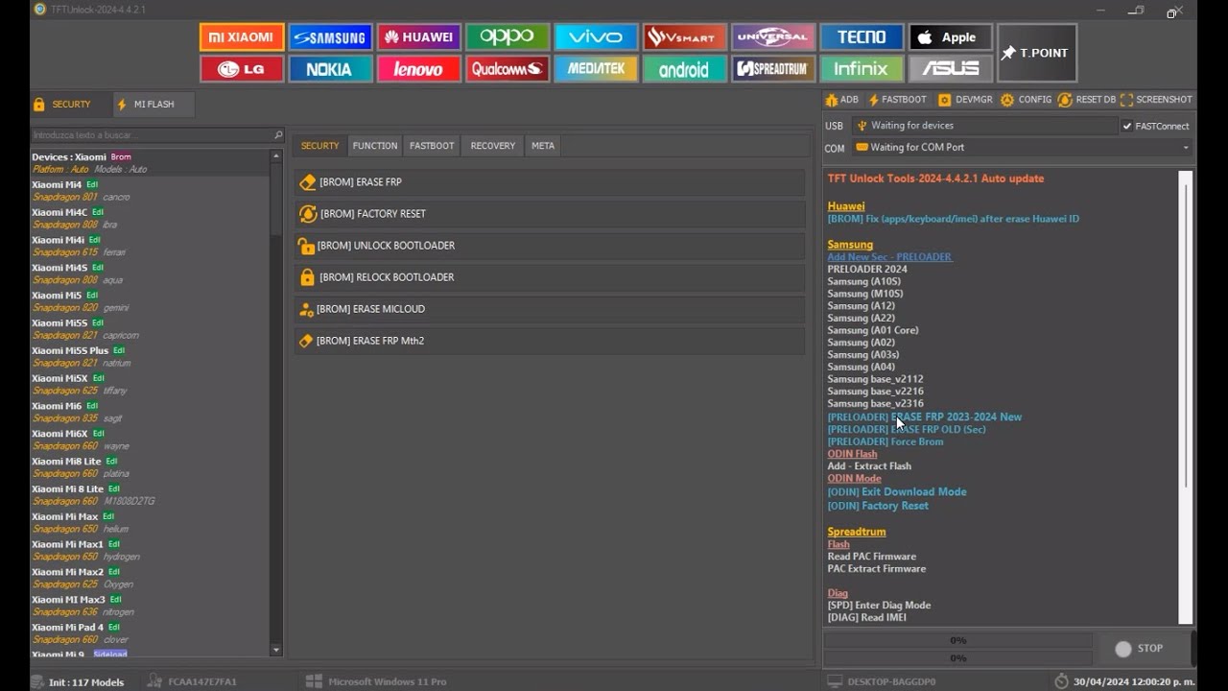Screen dimensions: 1228x691
Task: Select the Mi Xiaomi brand button
Action: (242, 37)
